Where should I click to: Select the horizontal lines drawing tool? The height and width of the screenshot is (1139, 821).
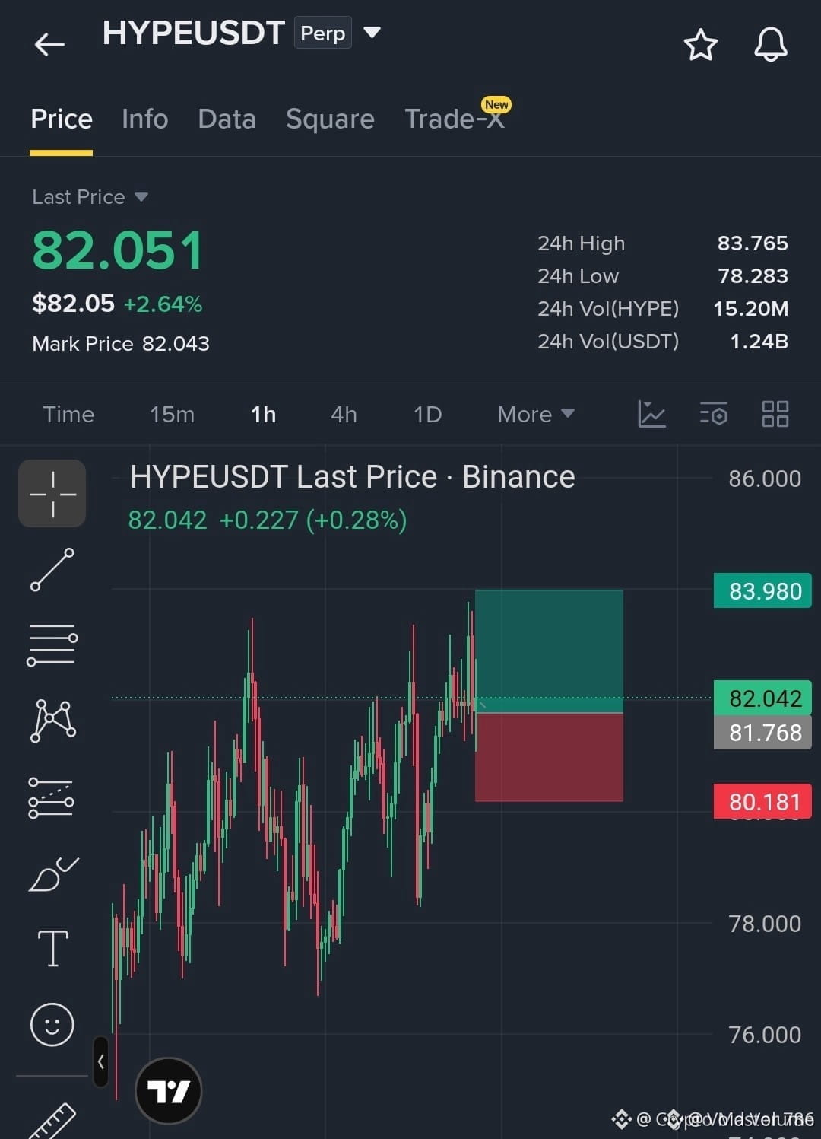coord(52,645)
